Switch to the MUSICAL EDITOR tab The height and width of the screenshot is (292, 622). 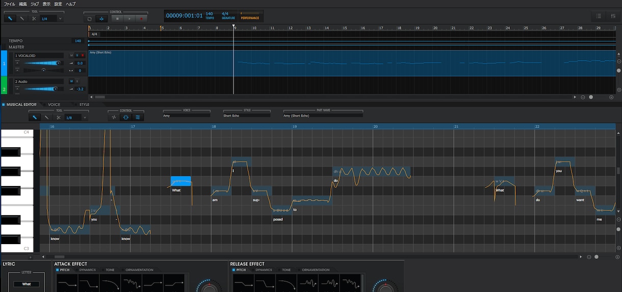19,104
